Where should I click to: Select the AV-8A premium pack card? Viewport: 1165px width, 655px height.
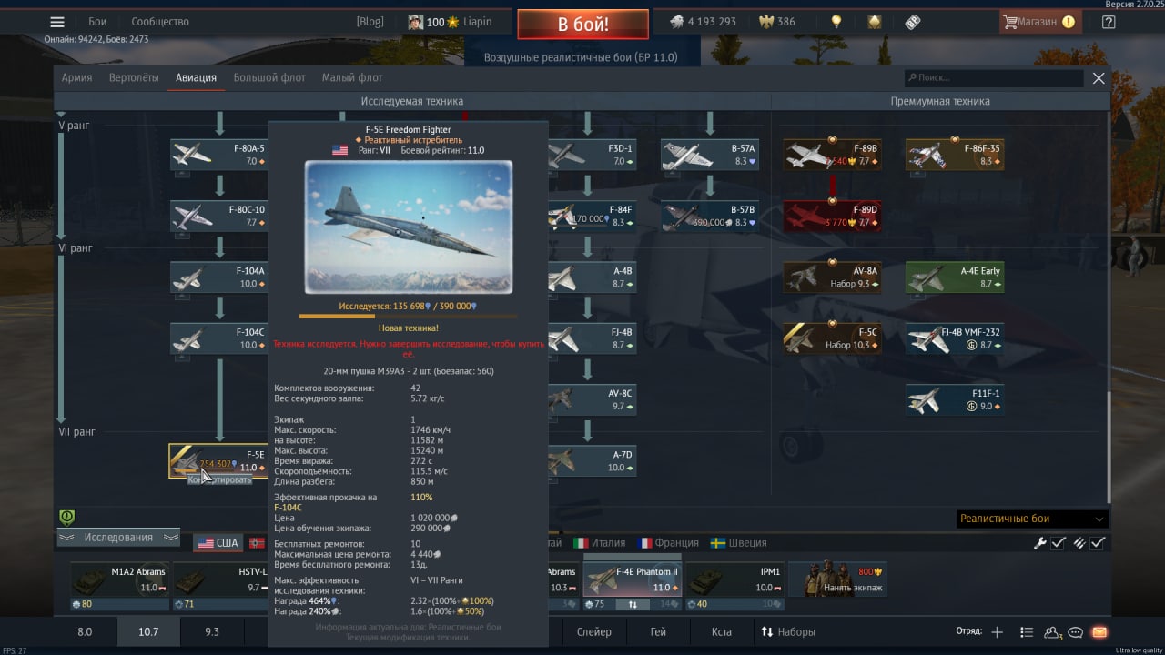833,277
